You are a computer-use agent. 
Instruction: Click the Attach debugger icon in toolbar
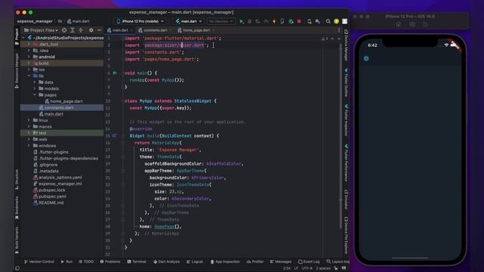tap(290, 21)
